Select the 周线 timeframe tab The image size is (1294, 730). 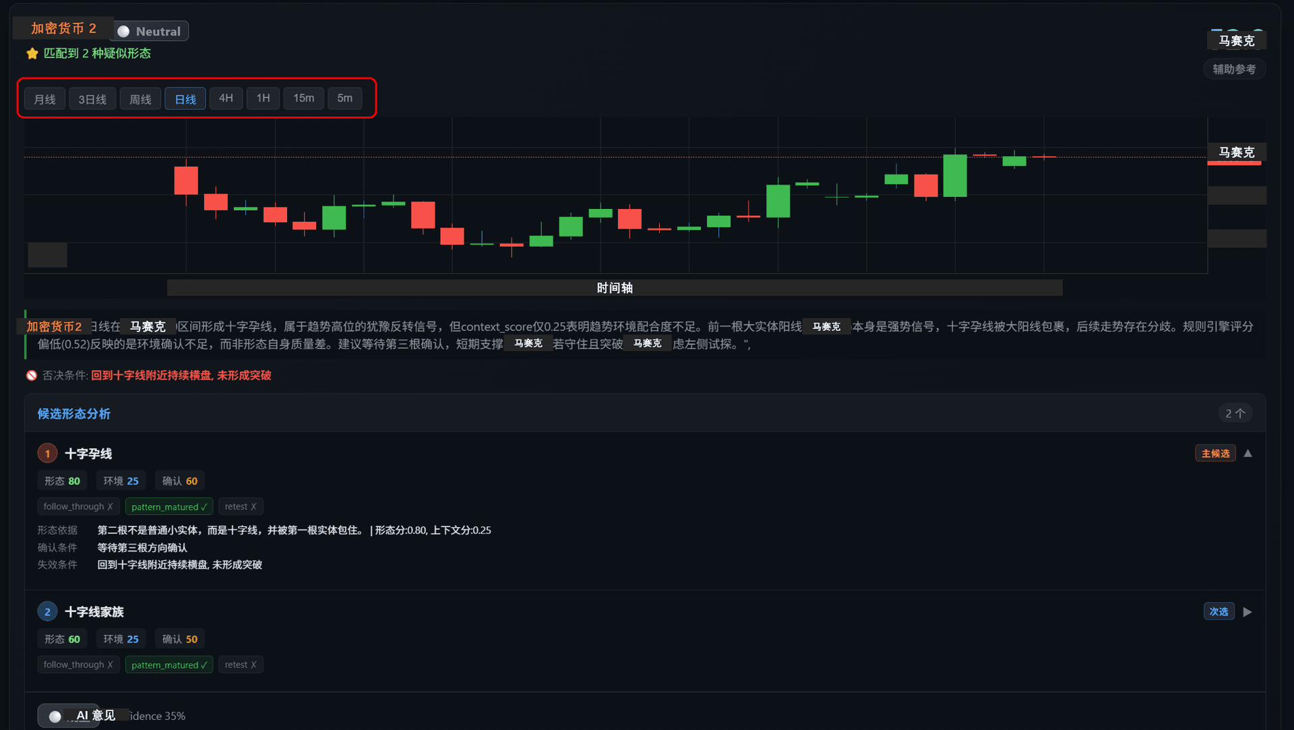(140, 99)
